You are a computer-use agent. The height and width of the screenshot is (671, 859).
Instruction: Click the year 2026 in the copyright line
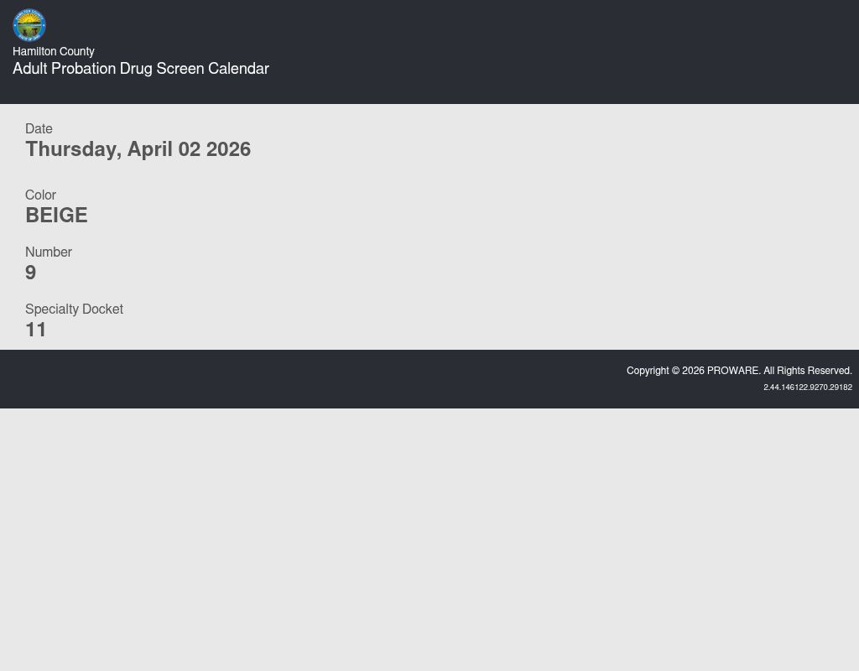(693, 371)
